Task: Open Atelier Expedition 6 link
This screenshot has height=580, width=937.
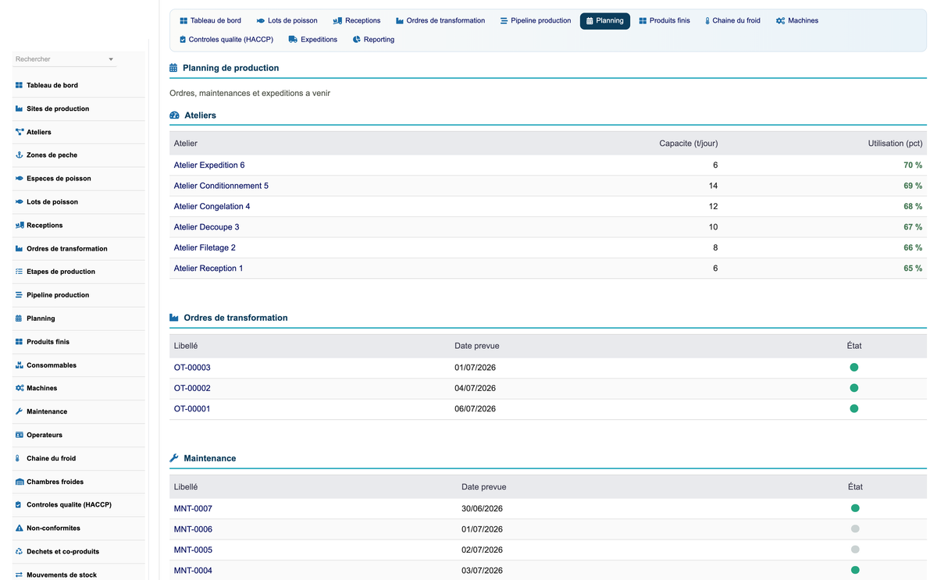Action: click(209, 165)
